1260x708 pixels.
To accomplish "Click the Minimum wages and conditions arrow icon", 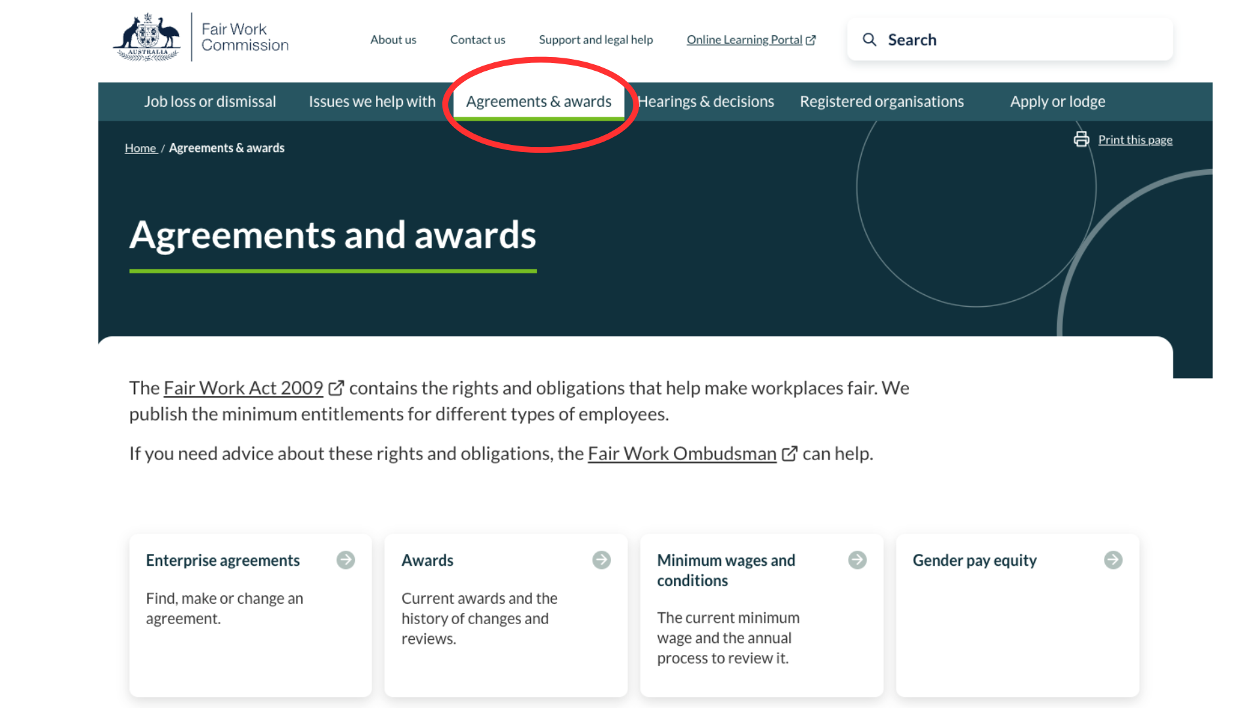I will point(856,559).
